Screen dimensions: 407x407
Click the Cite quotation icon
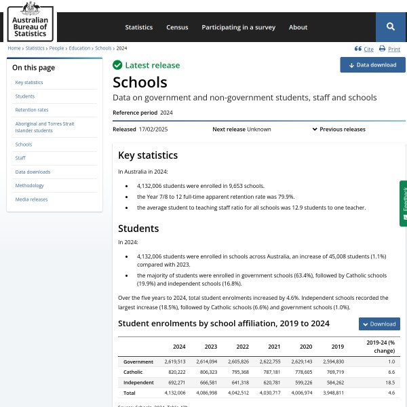(x=357, y=49)
